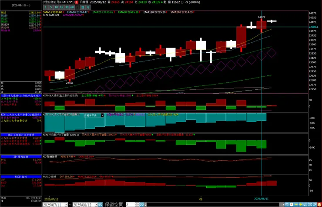322x207 pixels.
Task: Click the scrollbar left arrow at the bottom
Action: point(145,204)
